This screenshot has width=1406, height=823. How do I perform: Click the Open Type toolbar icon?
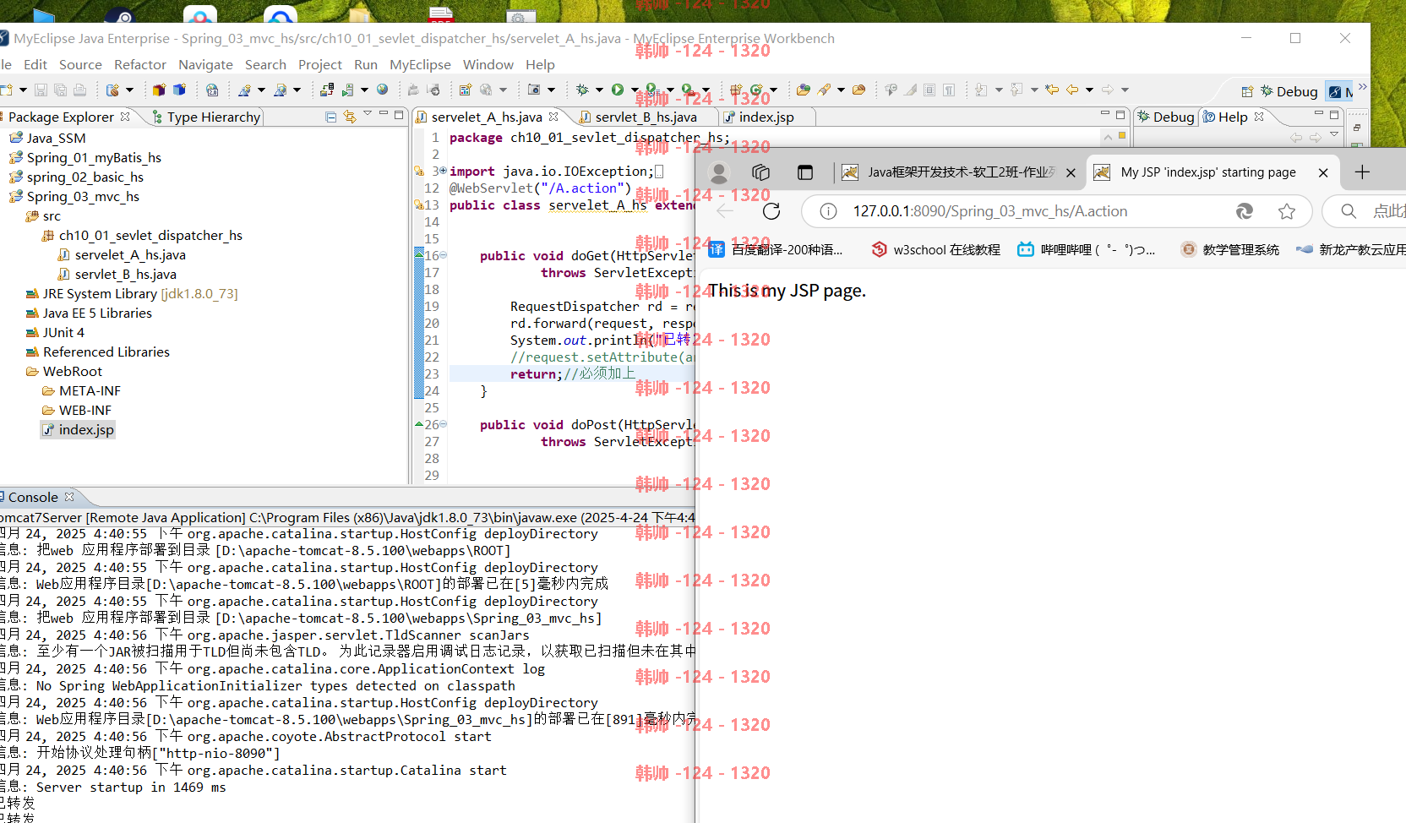(803, 90)
